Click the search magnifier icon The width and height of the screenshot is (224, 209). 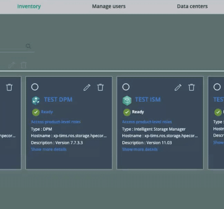pos(28,46)
